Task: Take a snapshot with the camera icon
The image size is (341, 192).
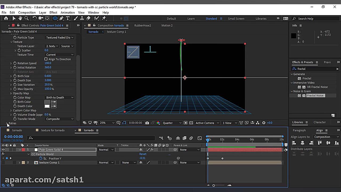Action: (147, 123)
